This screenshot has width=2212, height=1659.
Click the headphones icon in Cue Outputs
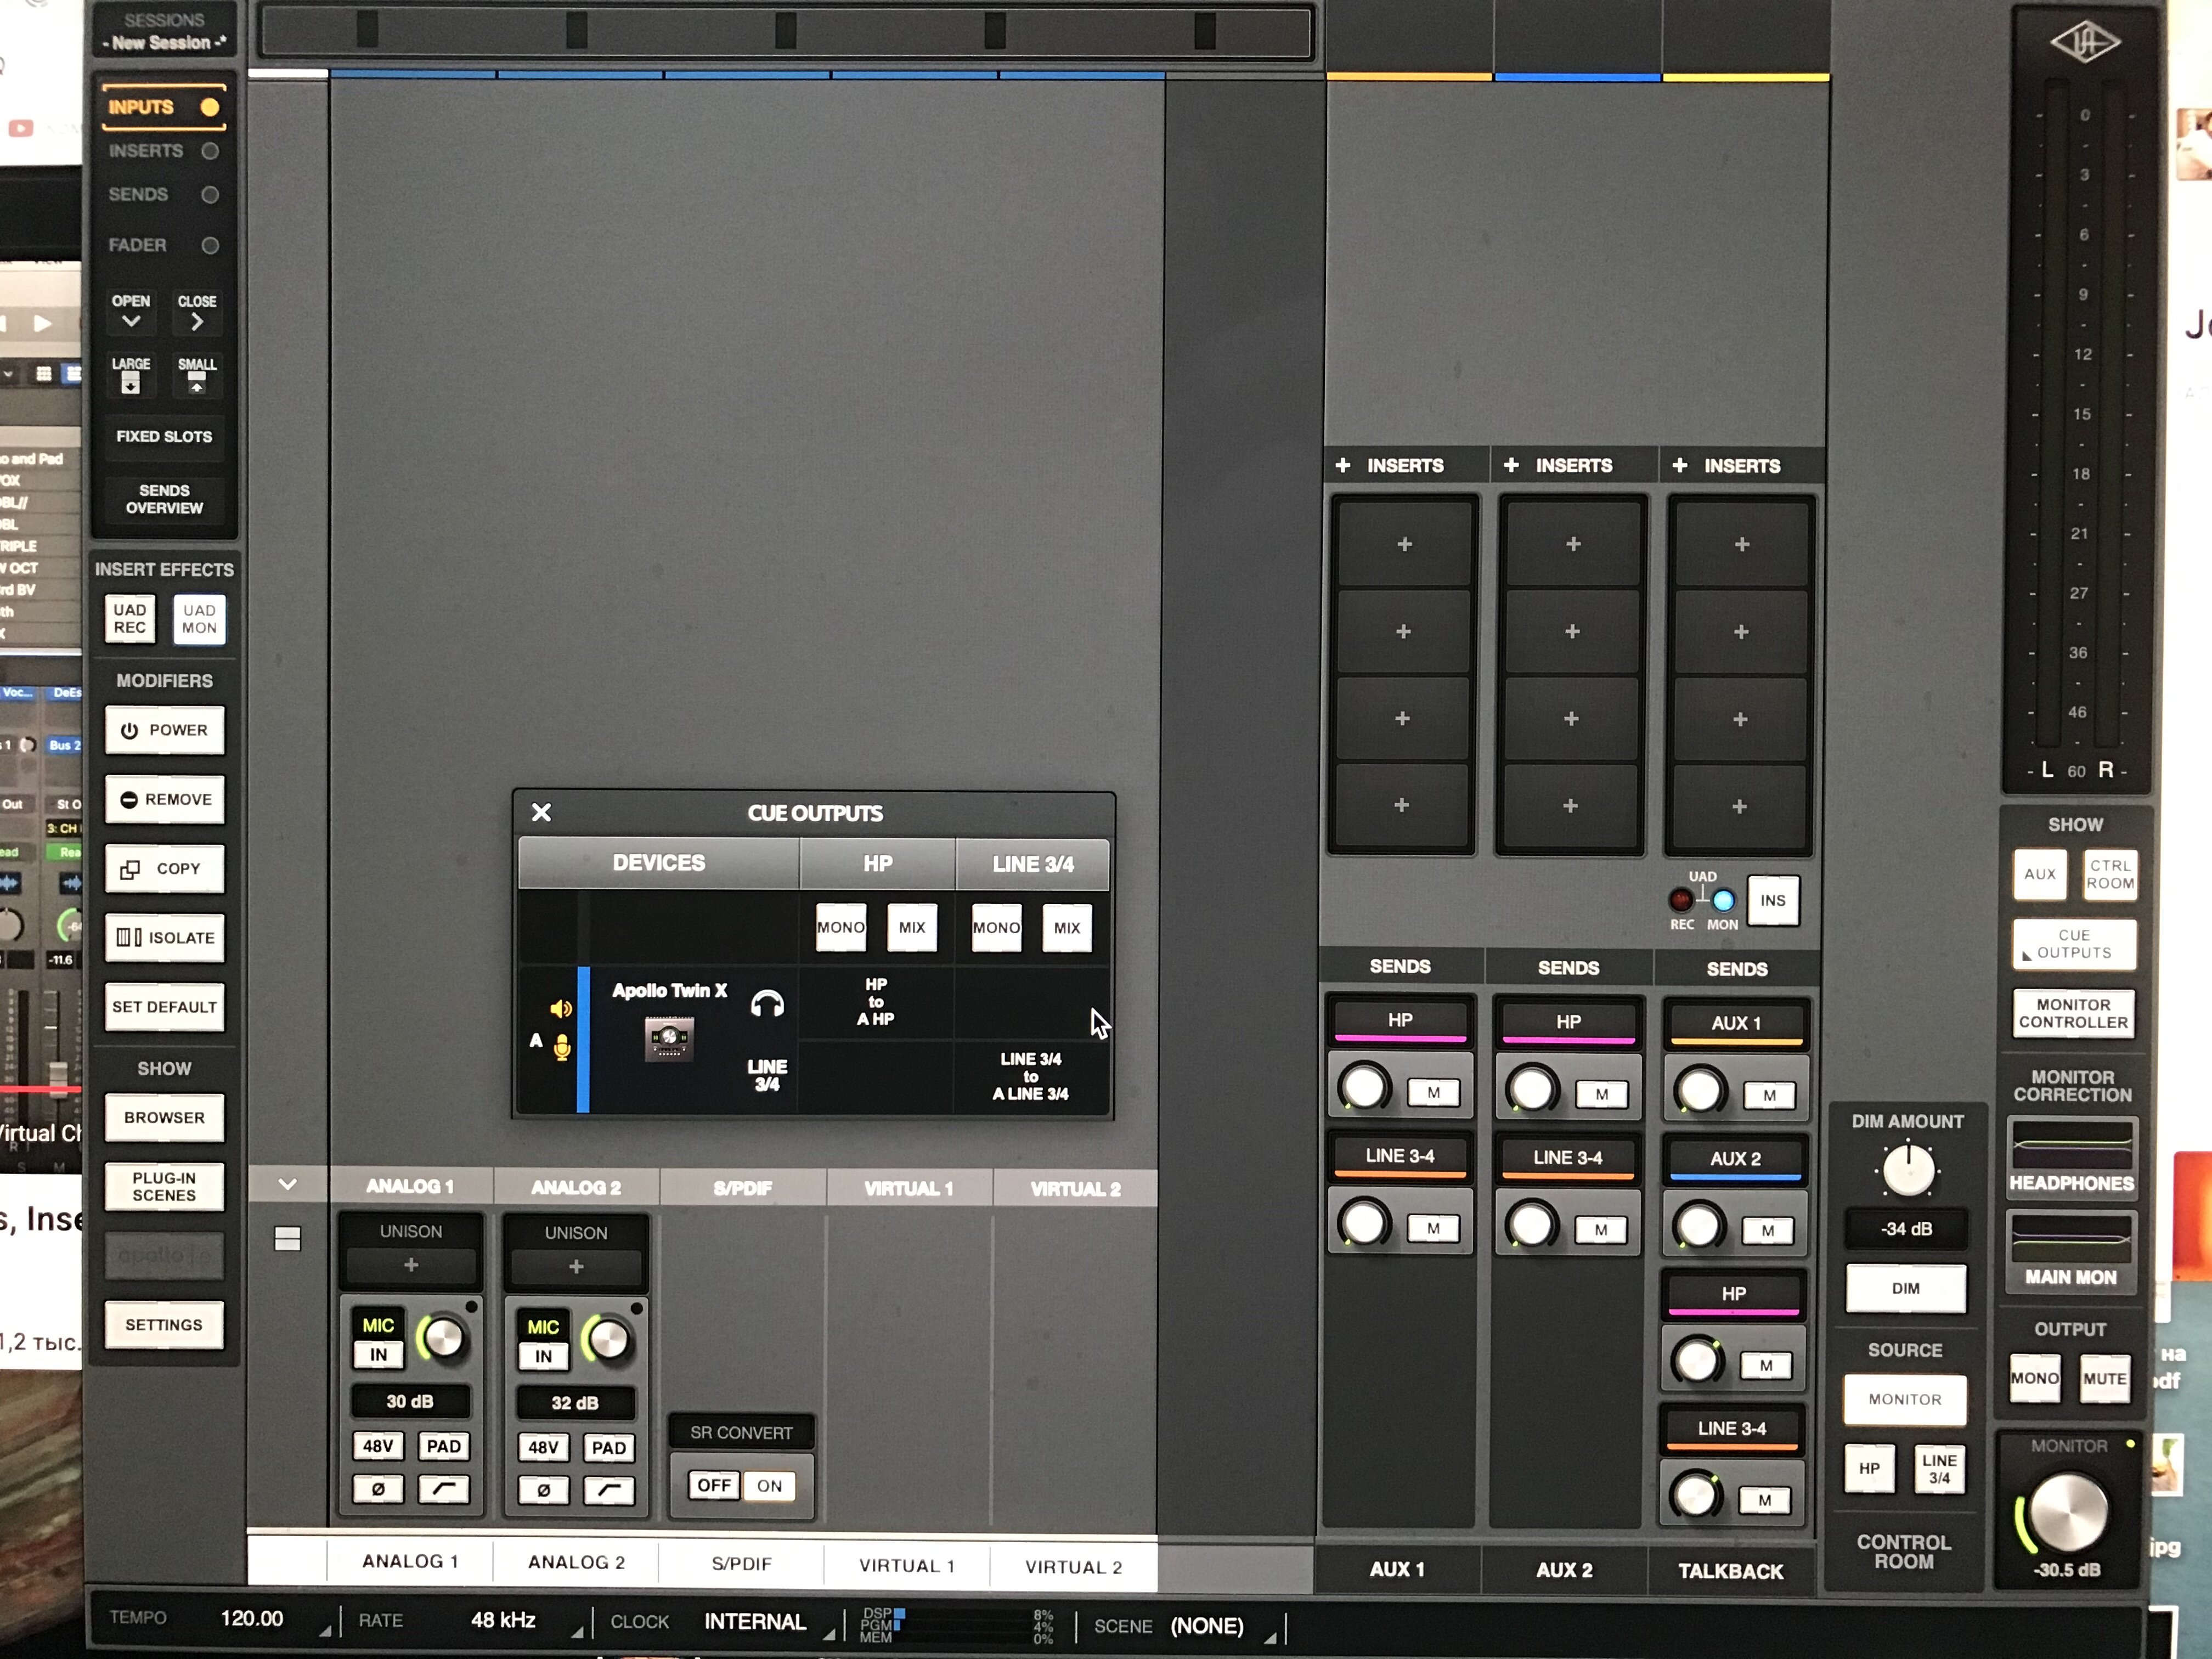pos(767,1003)
